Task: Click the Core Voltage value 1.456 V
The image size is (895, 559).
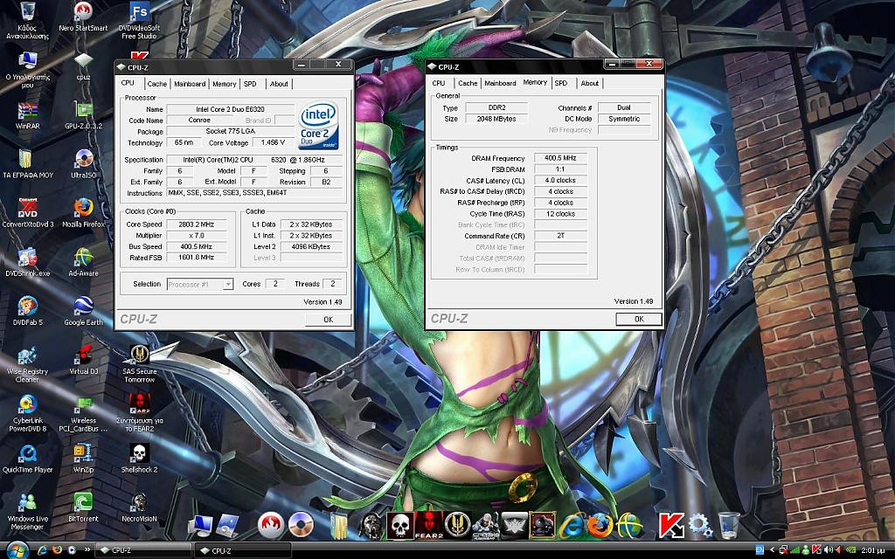Action: pos(273,142)
